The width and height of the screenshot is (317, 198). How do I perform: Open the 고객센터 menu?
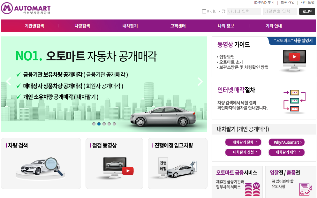point(178,26)
